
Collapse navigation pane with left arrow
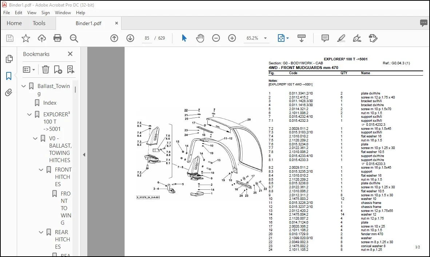tap(84, 155)
